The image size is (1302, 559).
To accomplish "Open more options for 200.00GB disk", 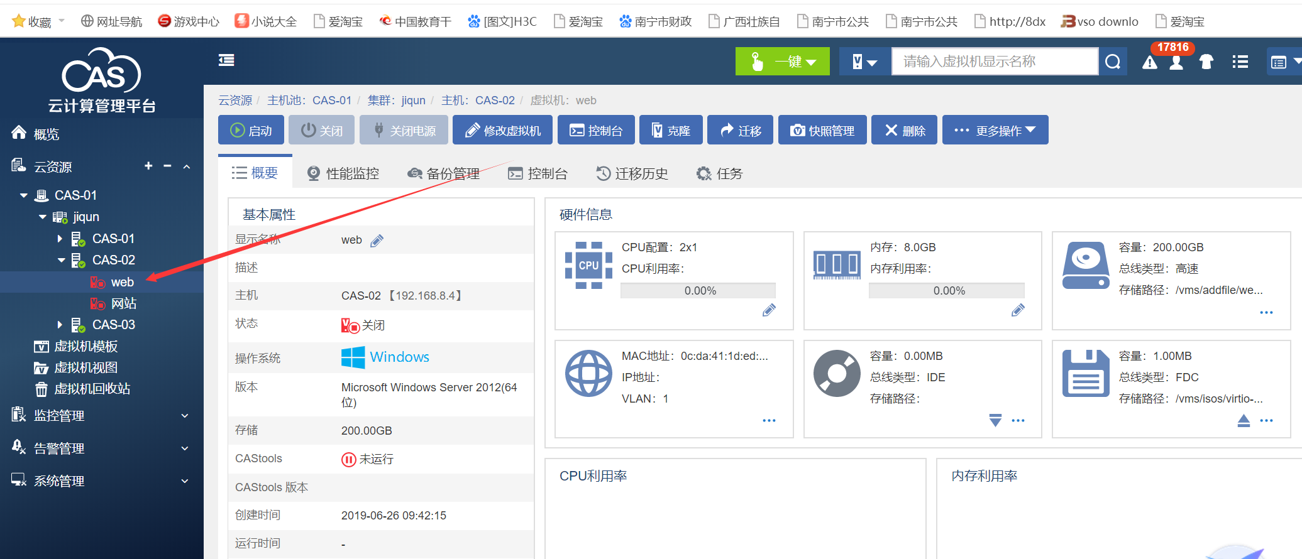I will (1266, 312).
